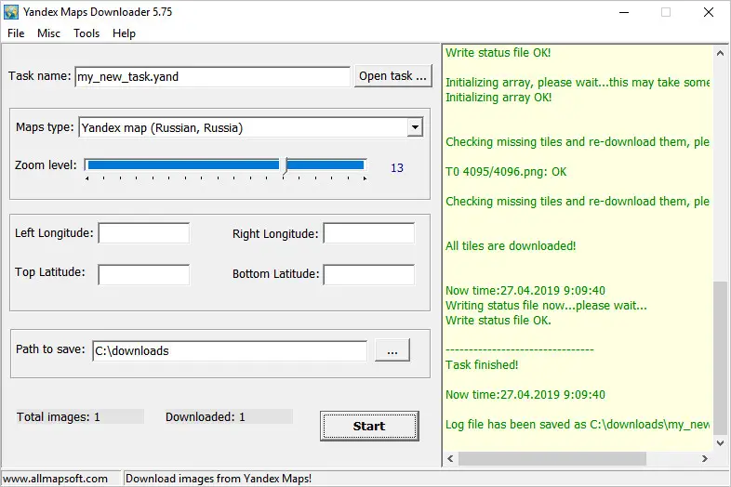Click 'Writing status file now...please wait...' log line
This screenshot has height=487, width=731.
(x=546, y=306)
